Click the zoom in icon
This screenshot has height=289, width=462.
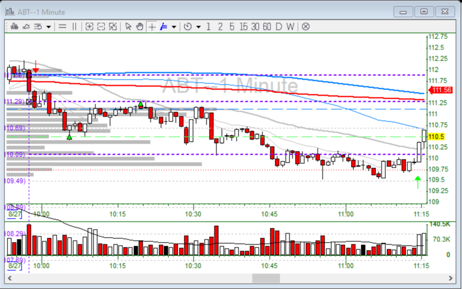90,26
